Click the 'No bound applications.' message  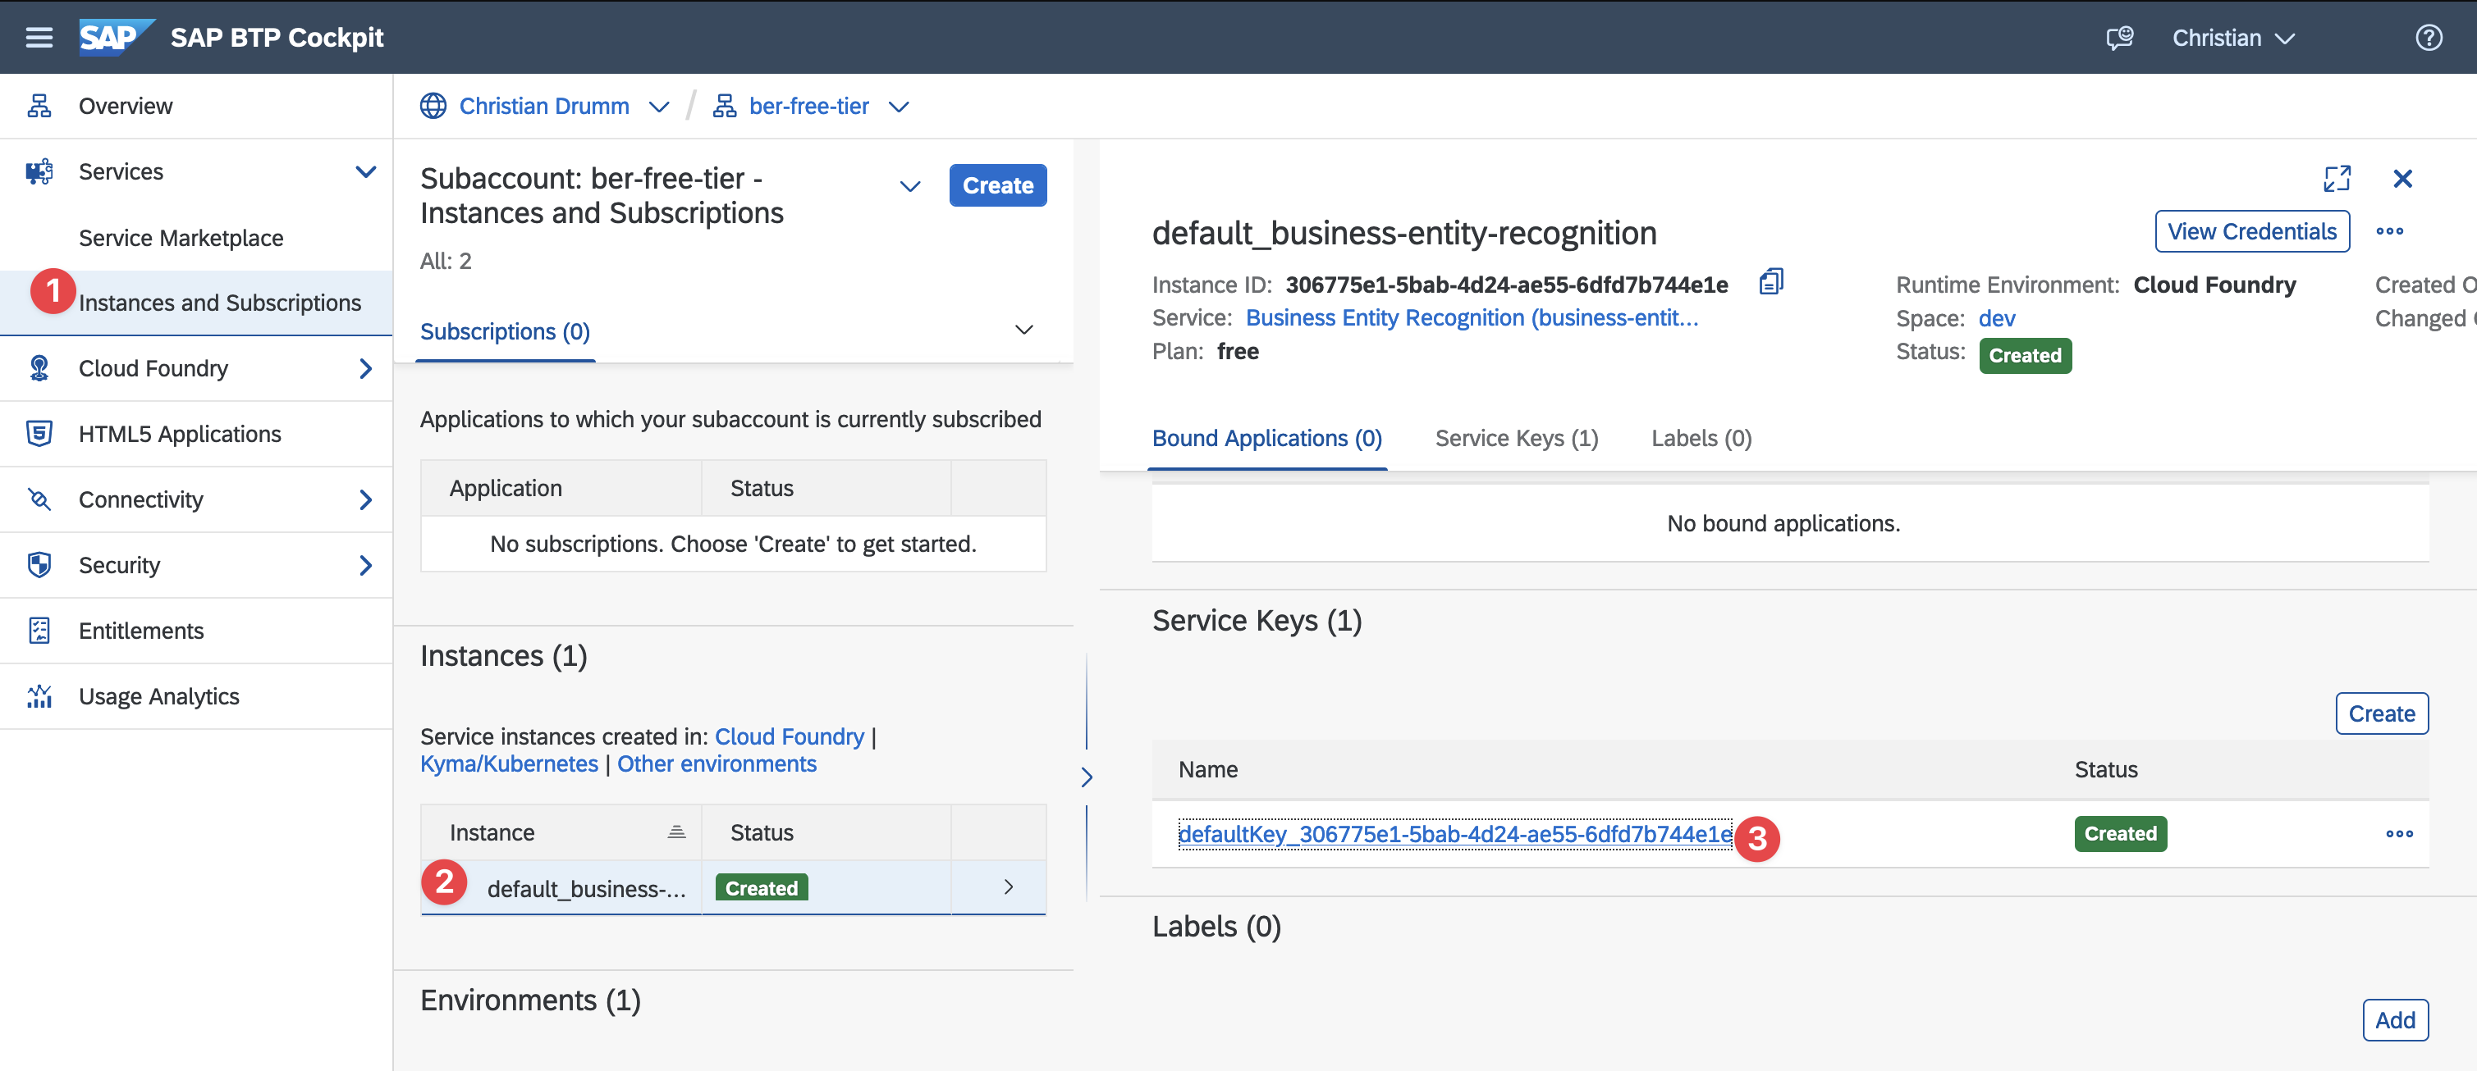pos(1783,522)
